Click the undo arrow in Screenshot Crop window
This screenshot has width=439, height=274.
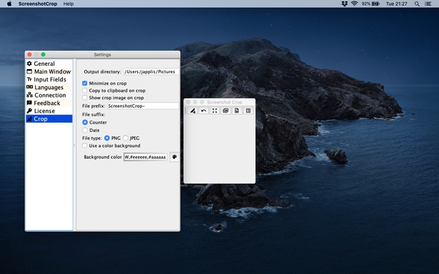click(204, 111)
